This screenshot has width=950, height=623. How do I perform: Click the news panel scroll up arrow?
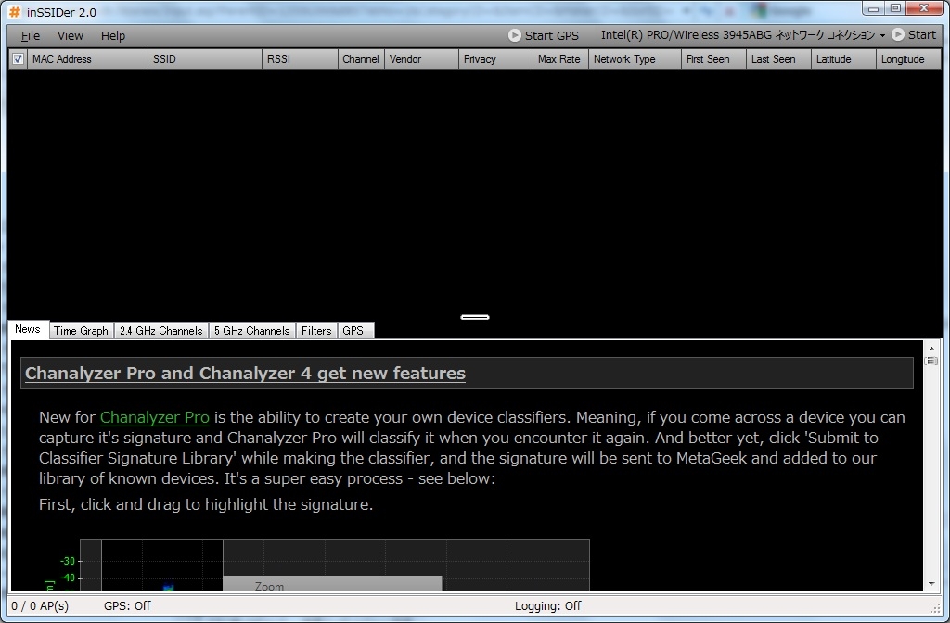(x=931, y=349)
